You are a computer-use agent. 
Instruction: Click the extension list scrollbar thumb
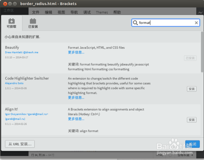click(202, 52)
